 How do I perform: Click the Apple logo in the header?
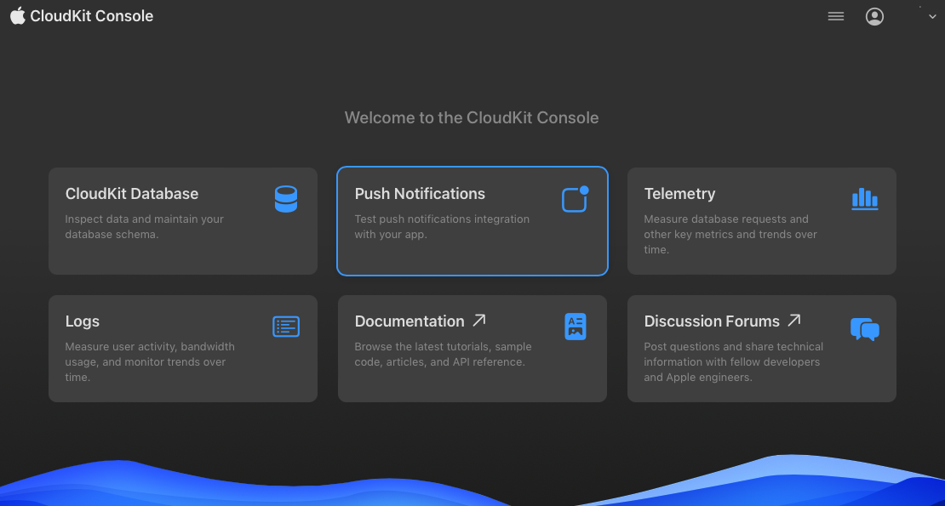point(18,15)
